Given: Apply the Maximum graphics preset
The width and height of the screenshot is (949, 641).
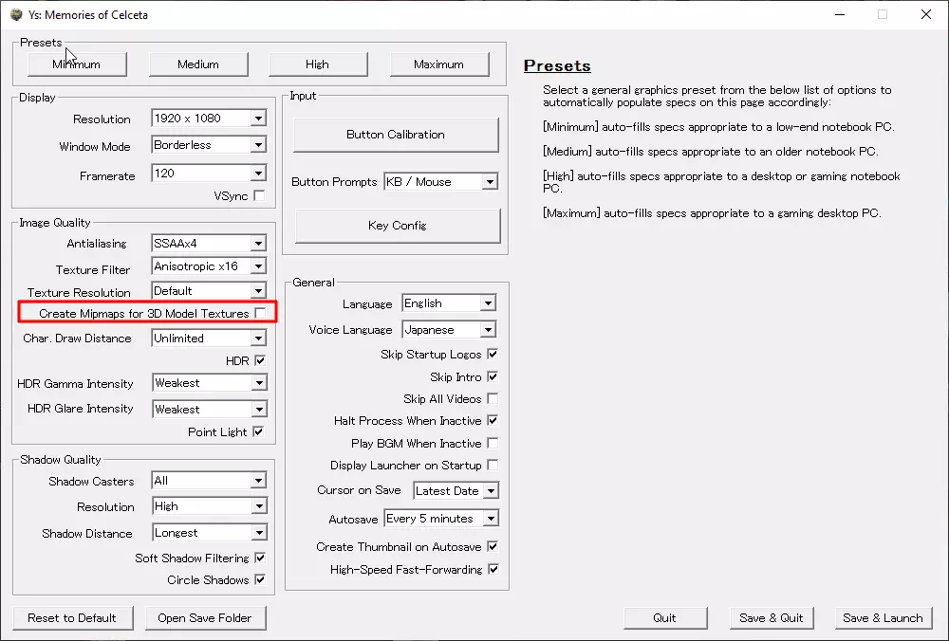Looking at the screenshot, I should point(439,64).
